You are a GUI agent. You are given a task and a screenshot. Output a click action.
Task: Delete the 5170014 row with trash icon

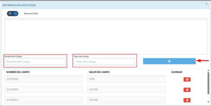187,100
